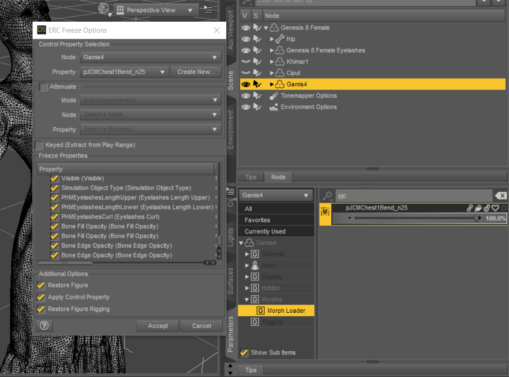Switch to the Lights pane tab
Image resolution: width=509 pixels, height=377 pixels.
pyautogui.click(x=230, y=237)
